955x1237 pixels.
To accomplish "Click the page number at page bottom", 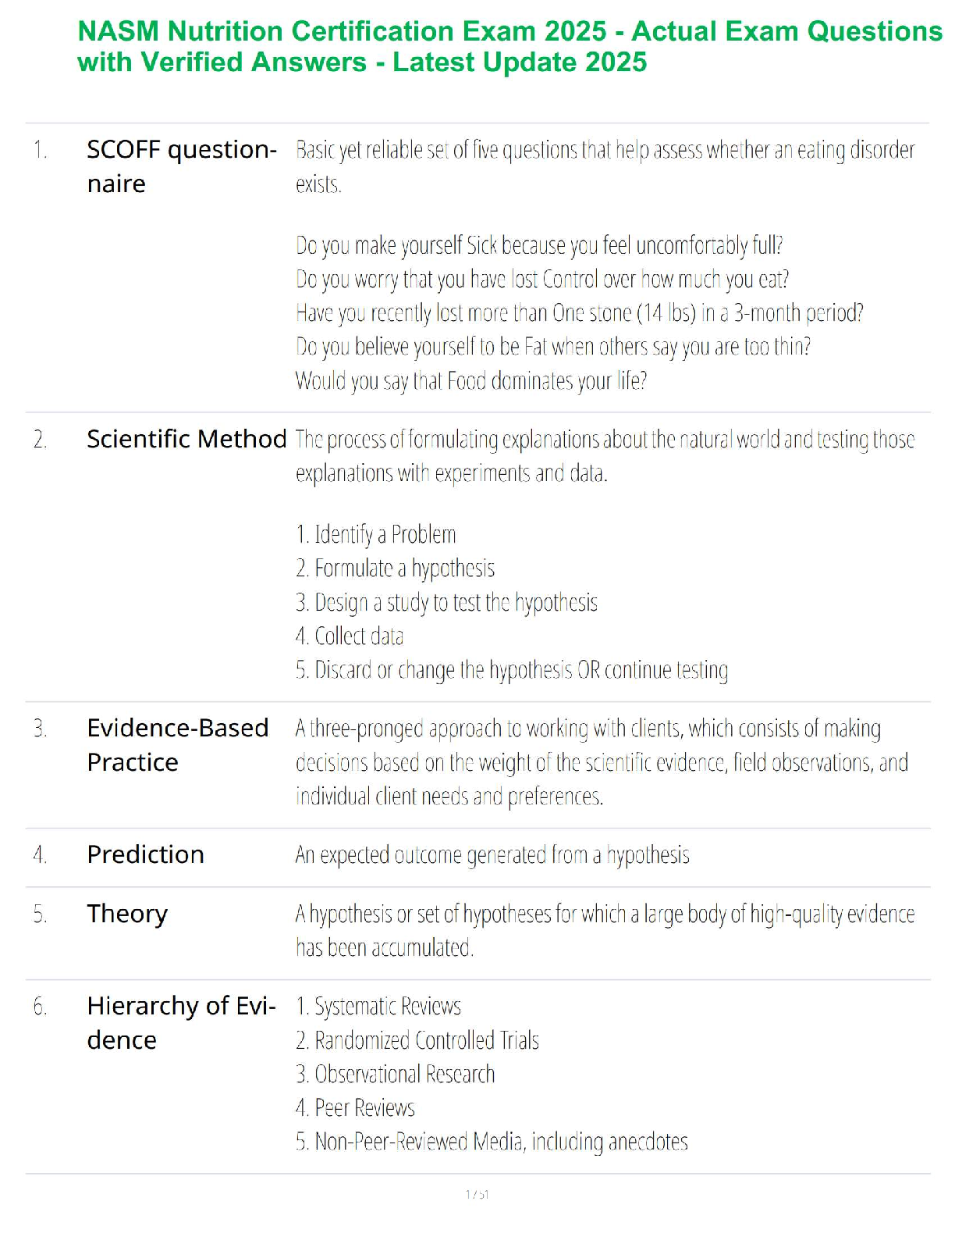I will (477, 1194).
